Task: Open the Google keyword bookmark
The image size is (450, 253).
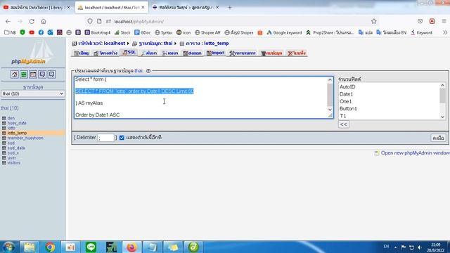Action: [x=284, y=33]
